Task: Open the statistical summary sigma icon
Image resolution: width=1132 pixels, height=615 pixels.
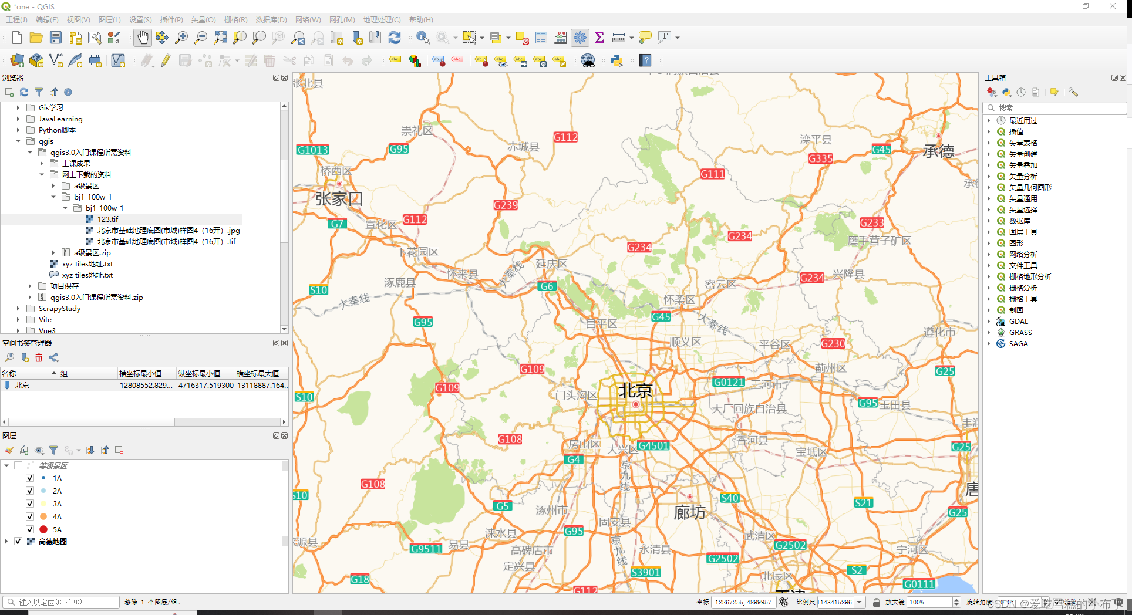Action: click(x=599, y=38)
